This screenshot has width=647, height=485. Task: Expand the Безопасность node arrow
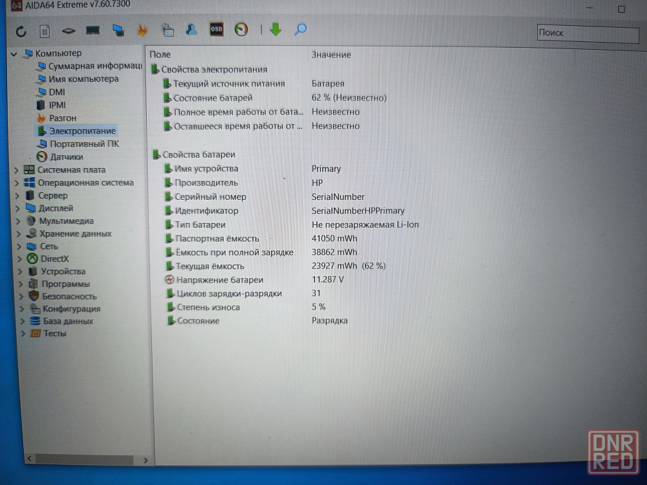click(21, 297)
